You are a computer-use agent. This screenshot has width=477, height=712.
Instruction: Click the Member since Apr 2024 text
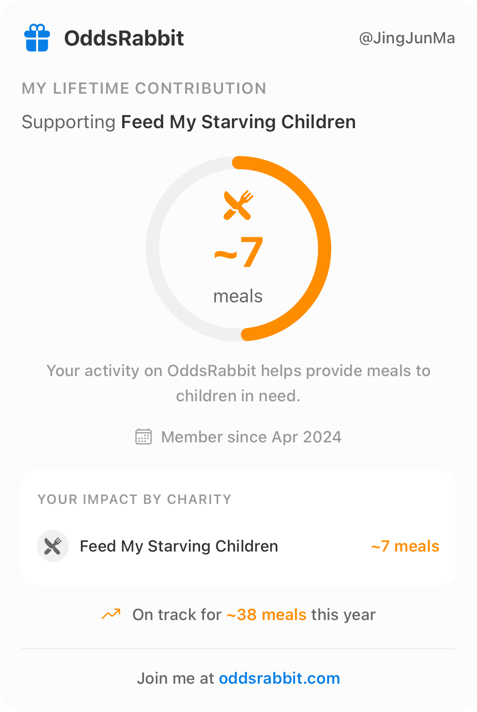coord(251,437)
